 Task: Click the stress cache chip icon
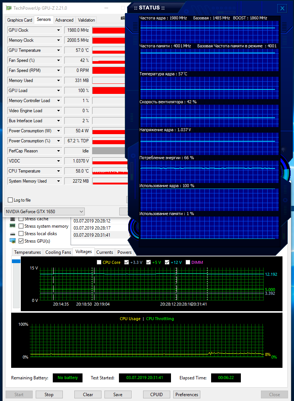click(13, 219)
